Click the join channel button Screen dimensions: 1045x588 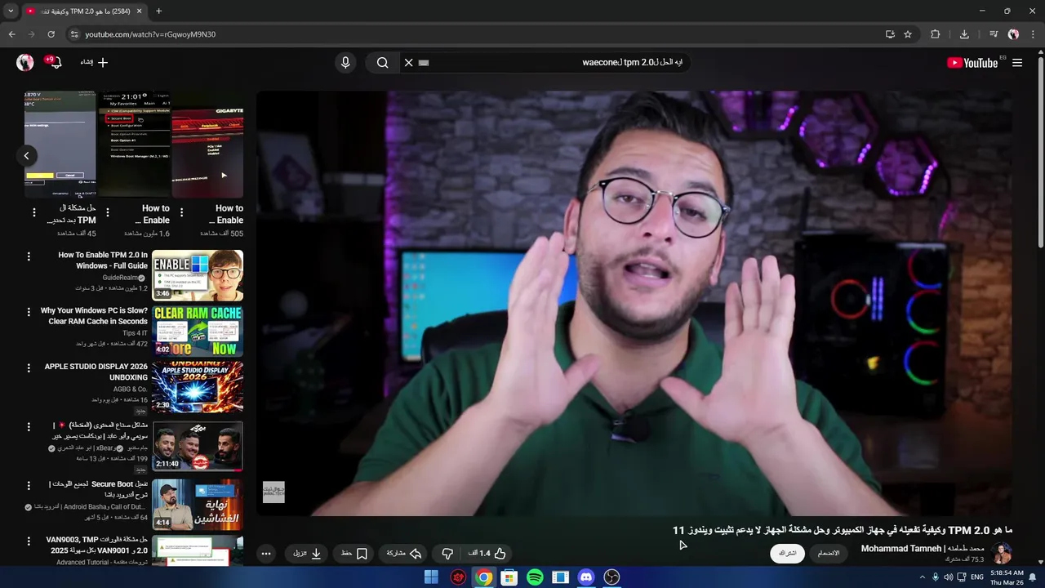point(829,553)
